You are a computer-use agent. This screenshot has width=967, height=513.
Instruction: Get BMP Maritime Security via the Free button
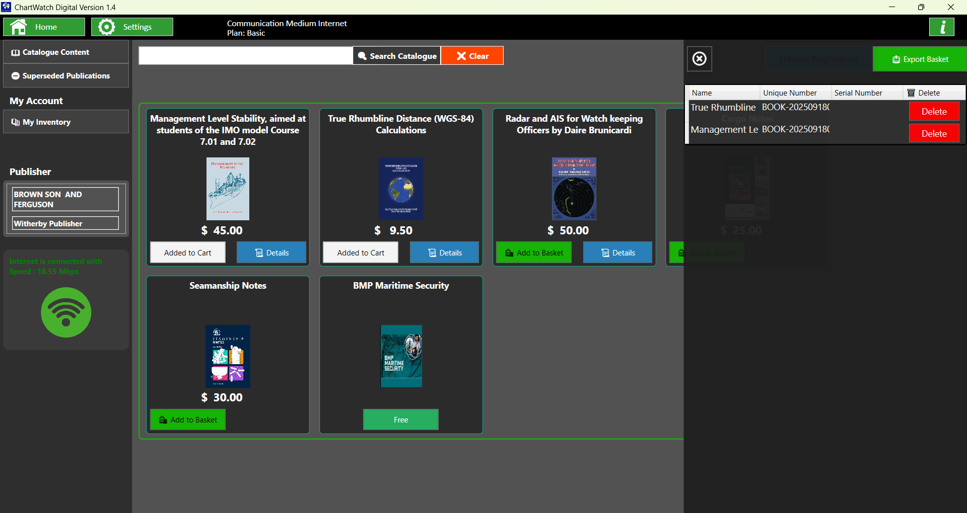coord(400,419)
